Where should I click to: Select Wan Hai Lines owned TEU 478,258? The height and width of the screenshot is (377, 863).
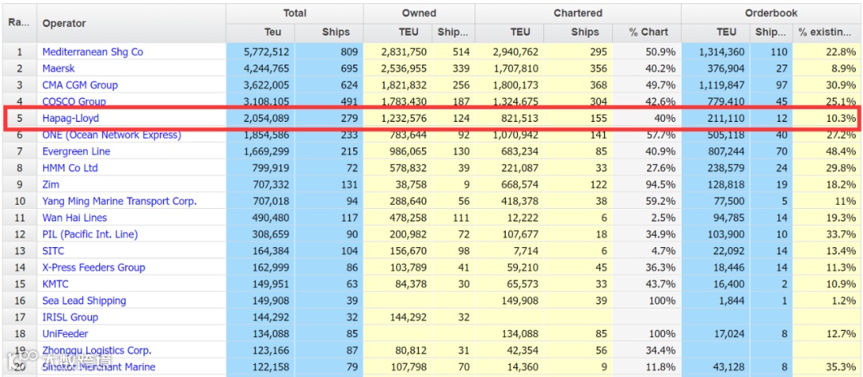pos(408,218)
